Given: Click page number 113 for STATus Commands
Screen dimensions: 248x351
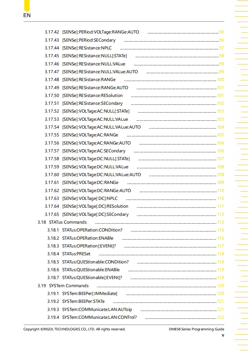Looking at the screenshot, I should point(220,222).
